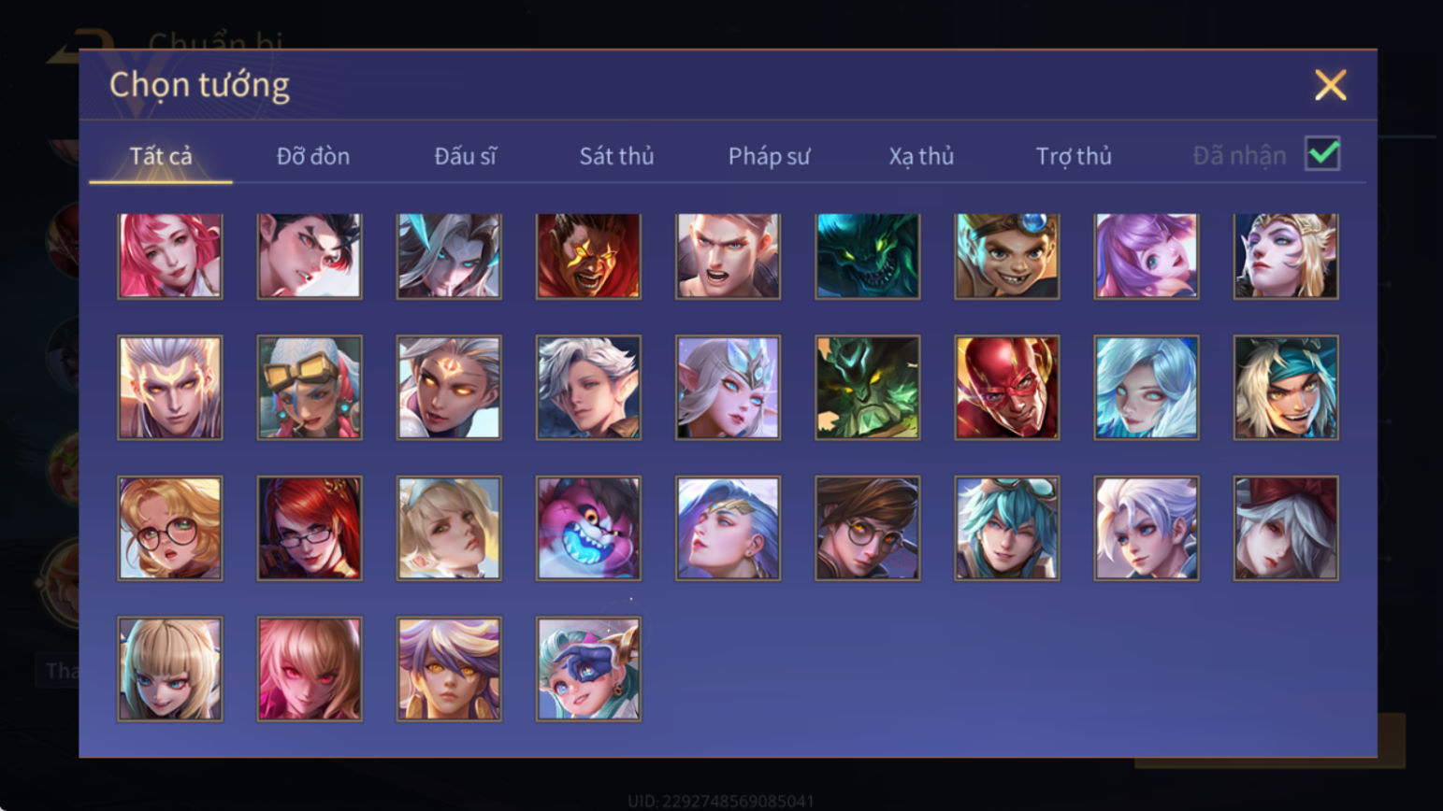Switch to the Đỡ đòn tab
The width and height of the screenshot is (1443, 811).
click(313, 156)
